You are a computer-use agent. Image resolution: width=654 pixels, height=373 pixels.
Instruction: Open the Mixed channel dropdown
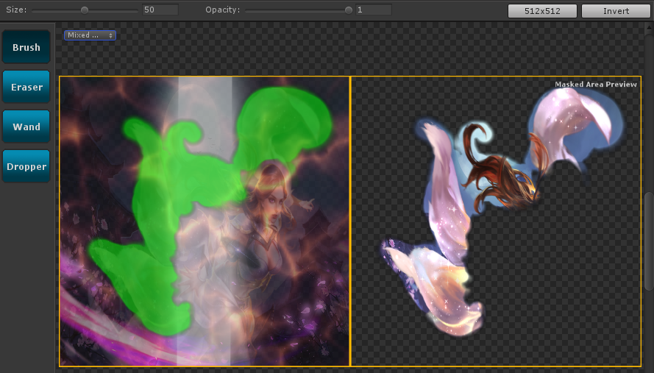point(90,35)
